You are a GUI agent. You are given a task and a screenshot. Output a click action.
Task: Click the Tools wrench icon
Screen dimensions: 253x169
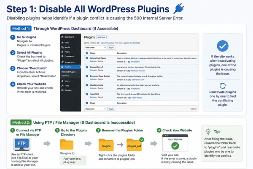[62, 85]
